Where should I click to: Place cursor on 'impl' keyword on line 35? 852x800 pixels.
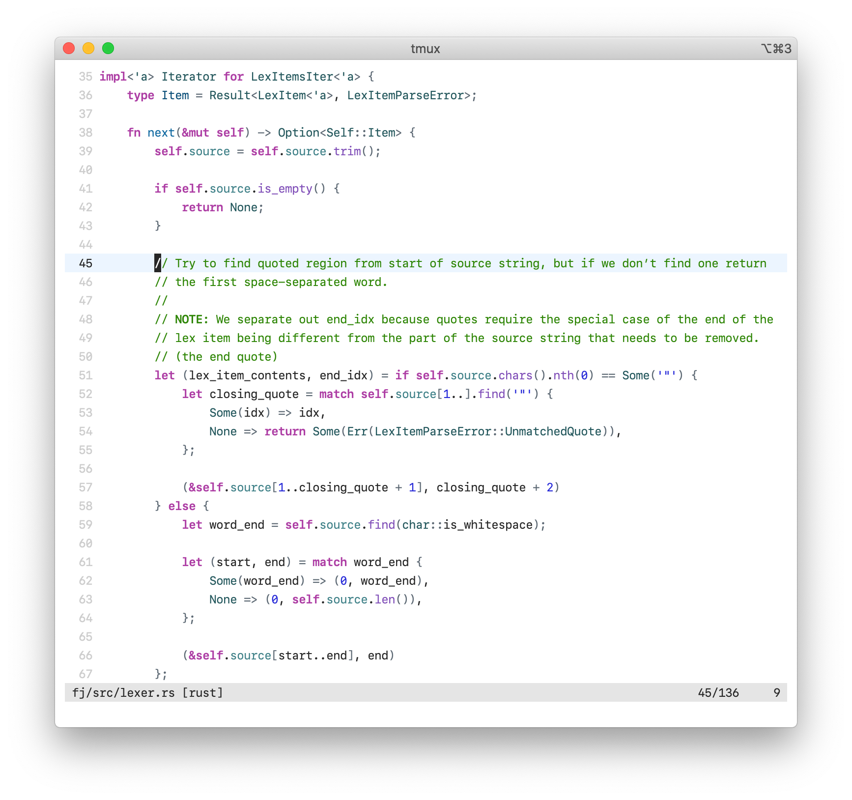tap(113, 77)
